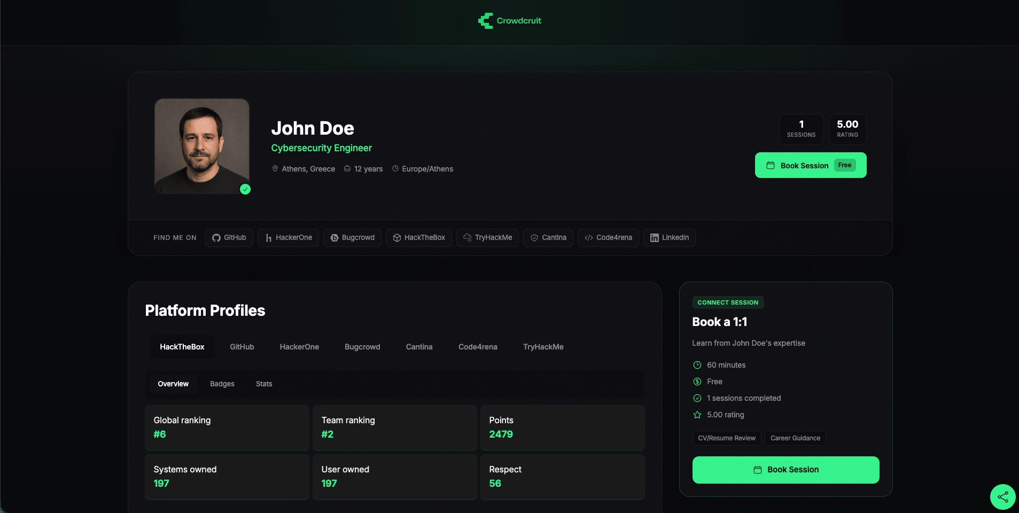Open the Badges sub-tab
This screenshot has height=513, width=1019.
pos(222,384)
